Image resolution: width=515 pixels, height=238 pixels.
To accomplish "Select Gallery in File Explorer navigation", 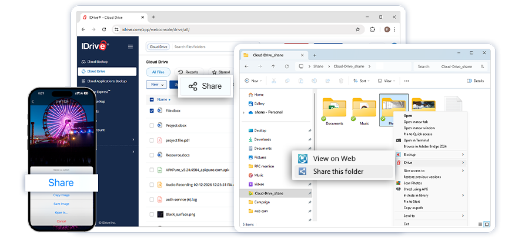I will coord(257,103).
